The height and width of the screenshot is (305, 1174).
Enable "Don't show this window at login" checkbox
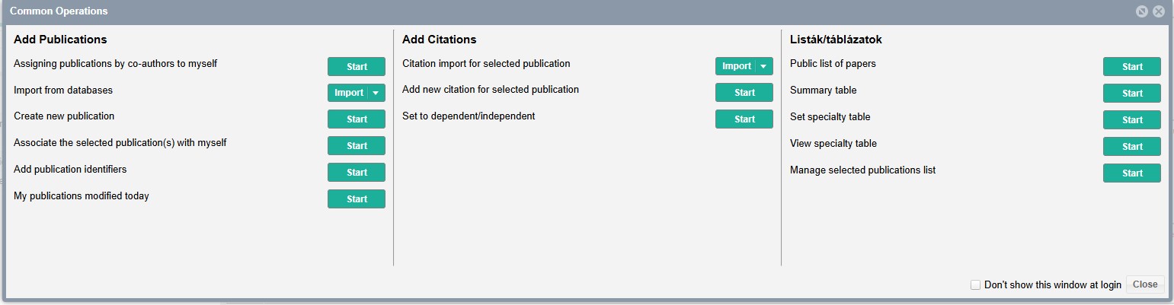[x=975, y=284]
